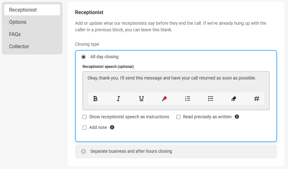The image size is (288, 169).
Task: Check the Read precisely as written box
Action: pyautogui.click(x=178, y=117)
